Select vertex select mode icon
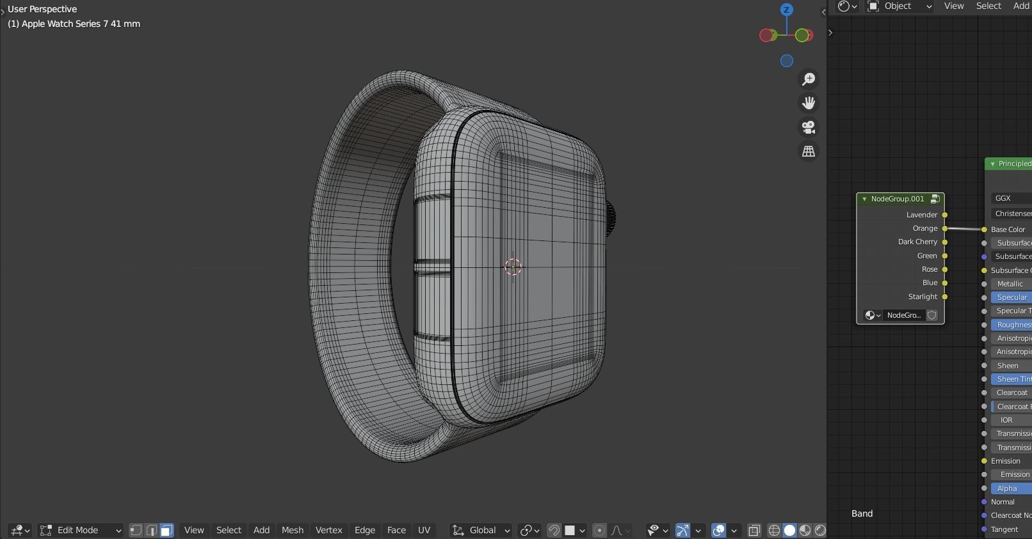1032x539 pixels. [136, 530]
